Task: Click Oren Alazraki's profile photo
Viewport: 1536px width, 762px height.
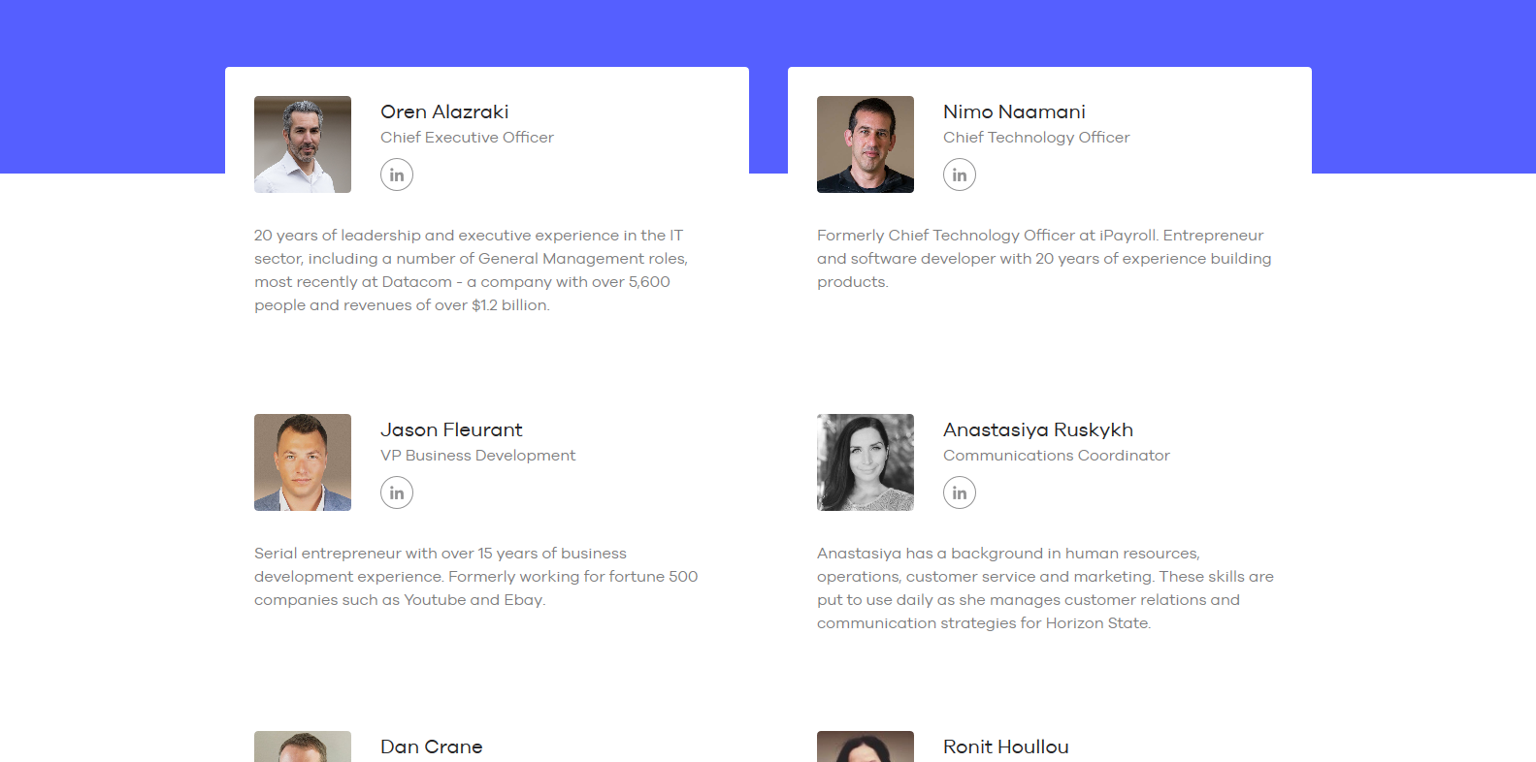Action: click(x=303, y=144)
